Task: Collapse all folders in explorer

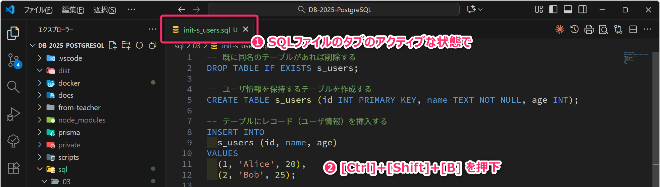Action: tap(153, 45)
